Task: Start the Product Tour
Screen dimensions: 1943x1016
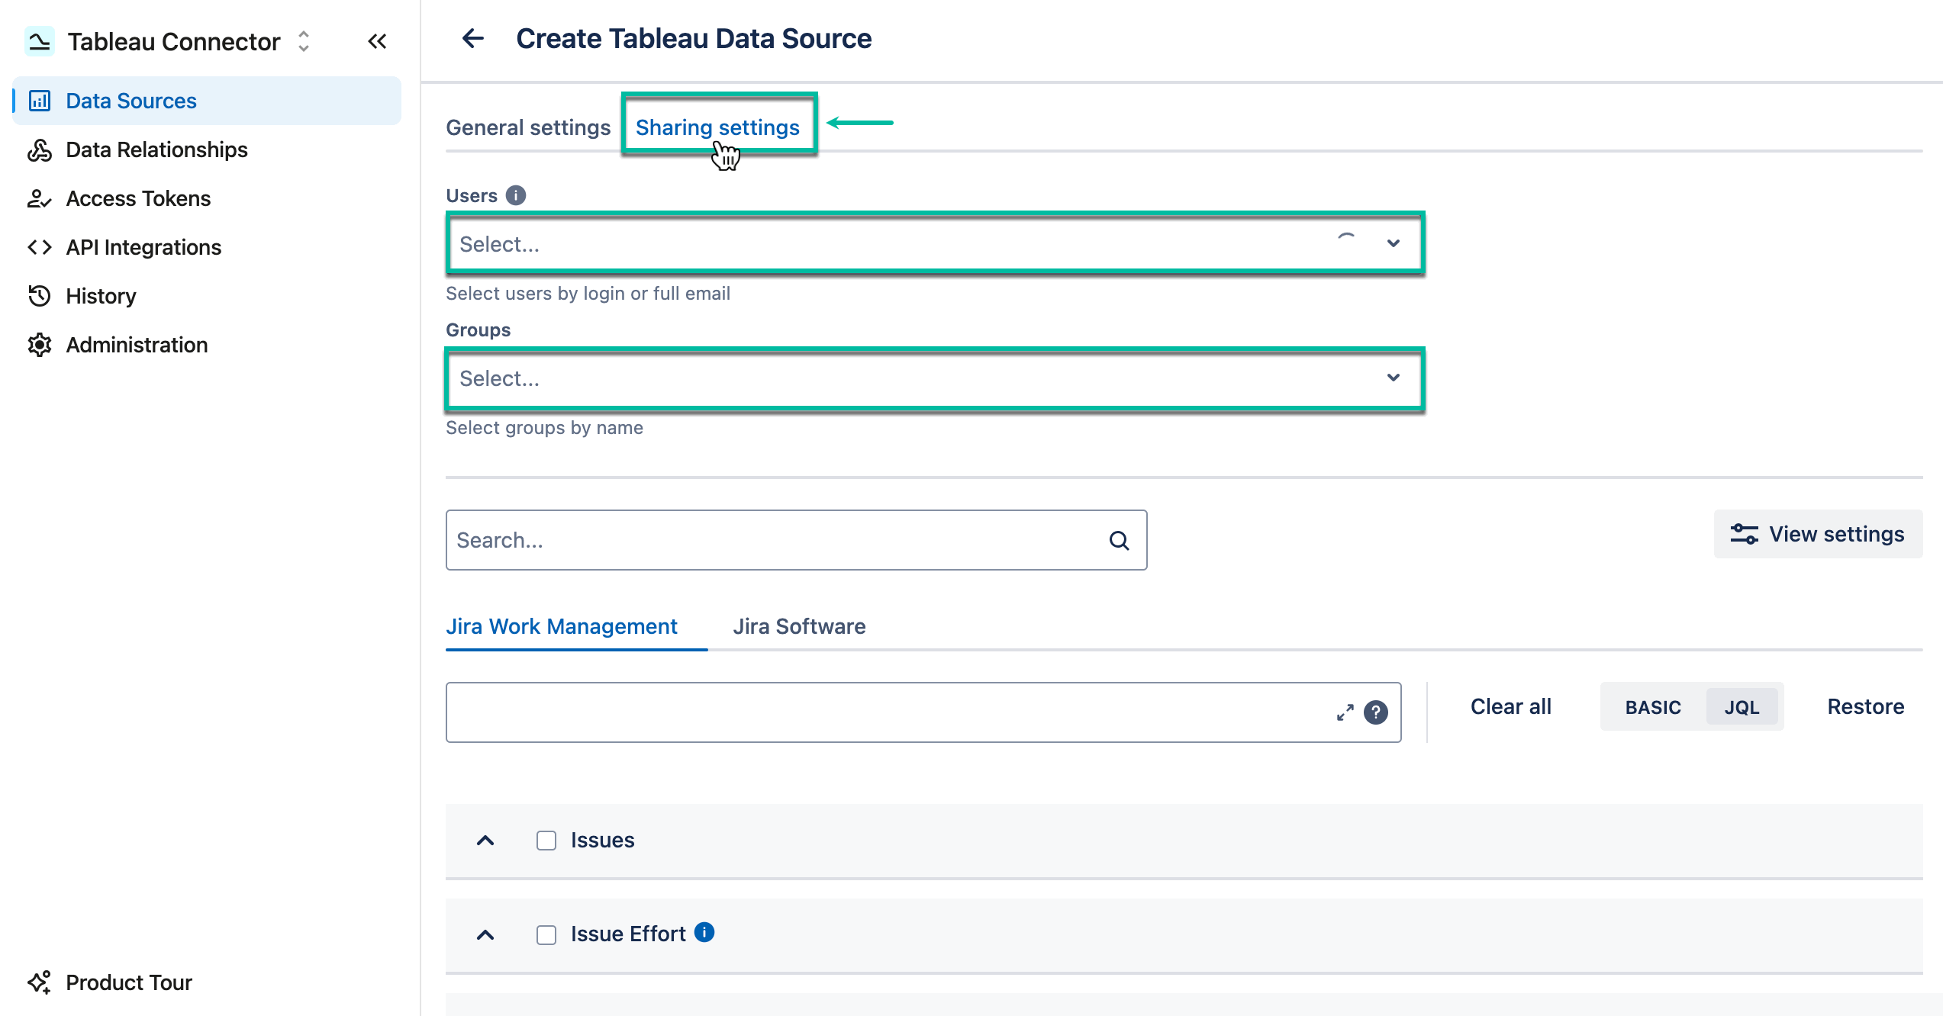Action: coord(128,982)
